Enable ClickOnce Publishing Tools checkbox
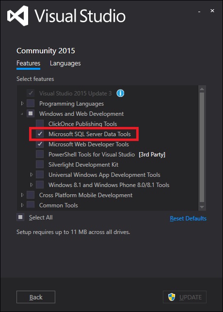 40,124
